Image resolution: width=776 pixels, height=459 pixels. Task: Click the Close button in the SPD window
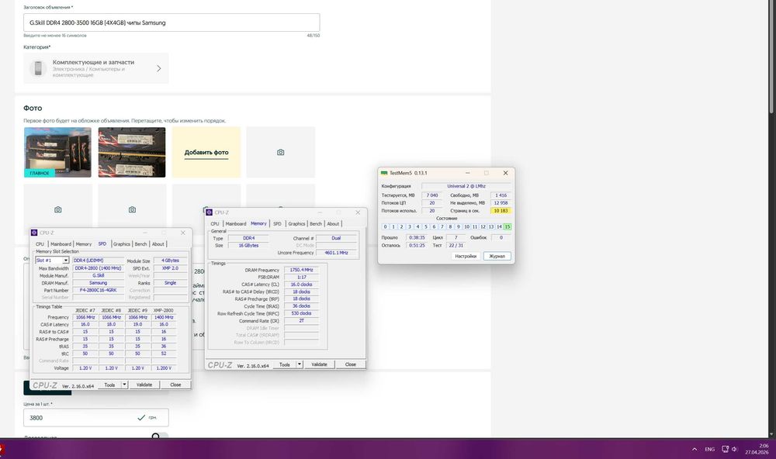coord(175,385)
